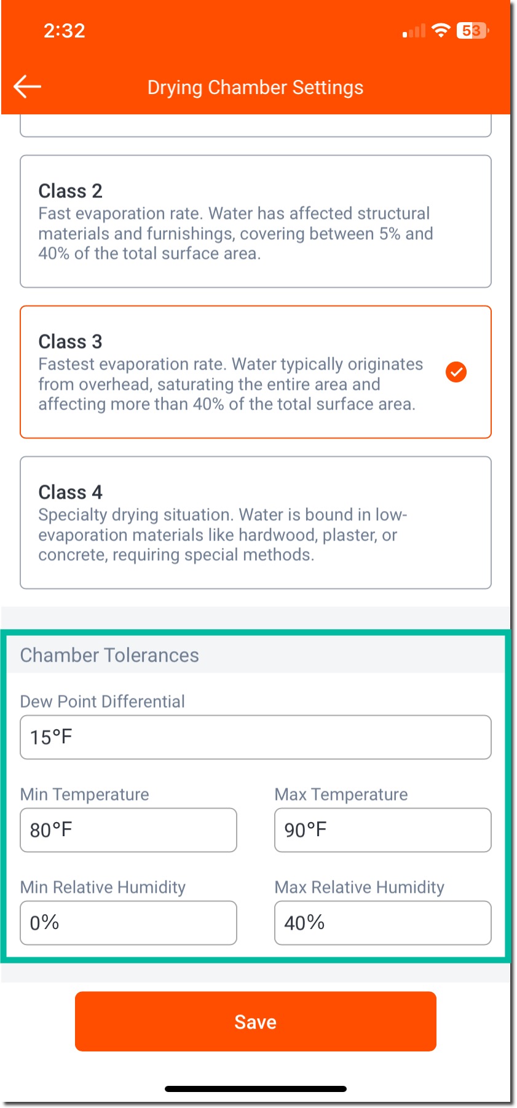517x1108 pixels.
Task: Choose the Class 4 specialty drying option
Action: [255, 523]
